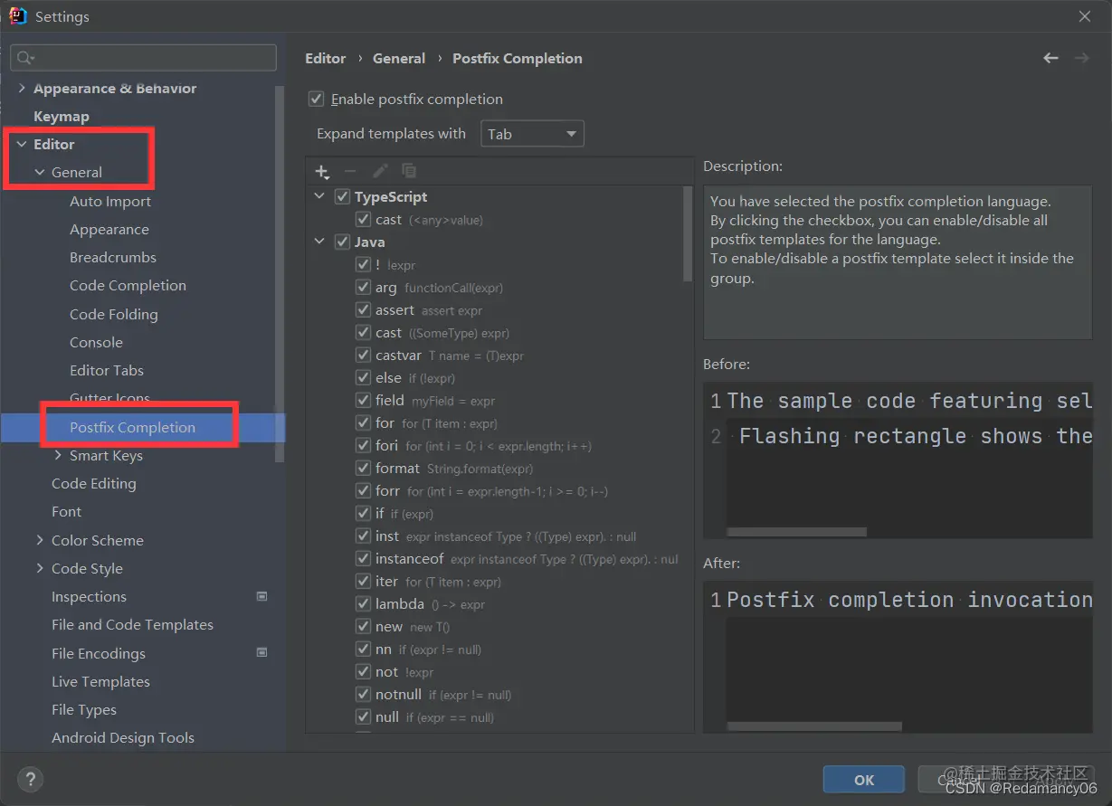This screenshot has width=1112, height=806.
Task: Click the remove template minus icon
Action: (x=350, y=171)
